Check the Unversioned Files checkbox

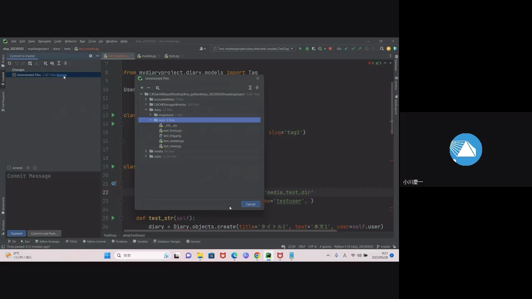pos(14,75)
